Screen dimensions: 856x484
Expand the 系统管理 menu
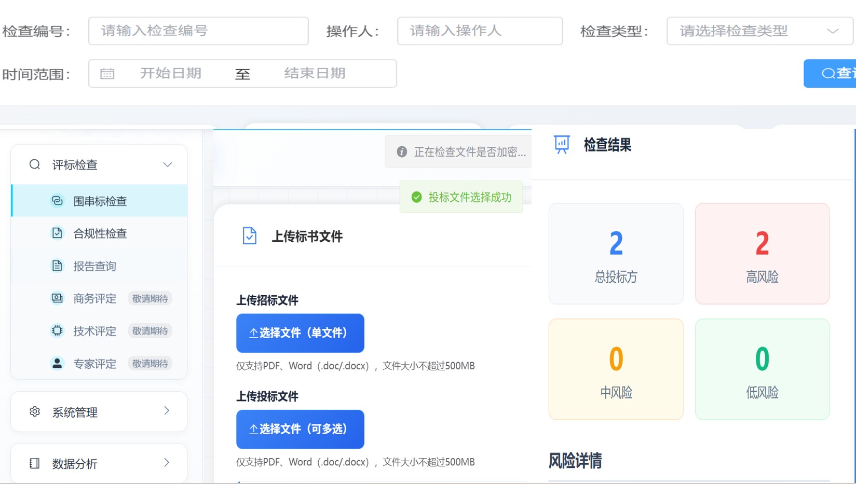click(99, 411)
